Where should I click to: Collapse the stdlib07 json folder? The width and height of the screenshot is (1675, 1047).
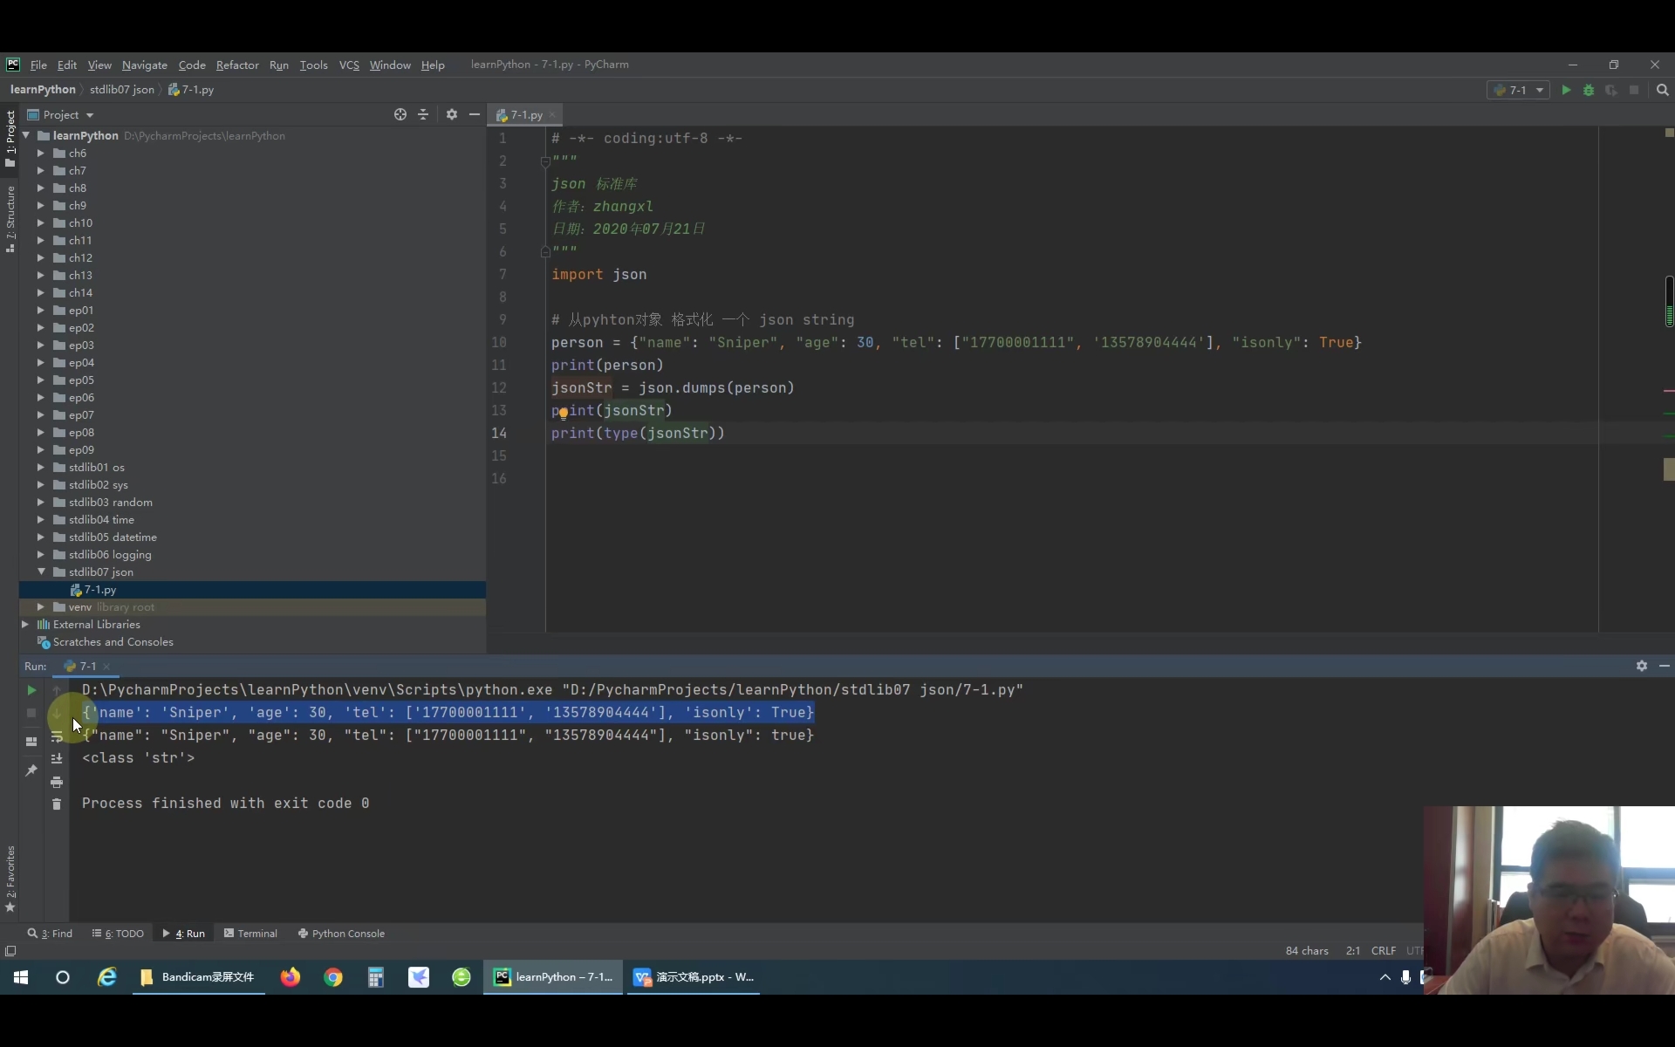click(x=41, y=571)
